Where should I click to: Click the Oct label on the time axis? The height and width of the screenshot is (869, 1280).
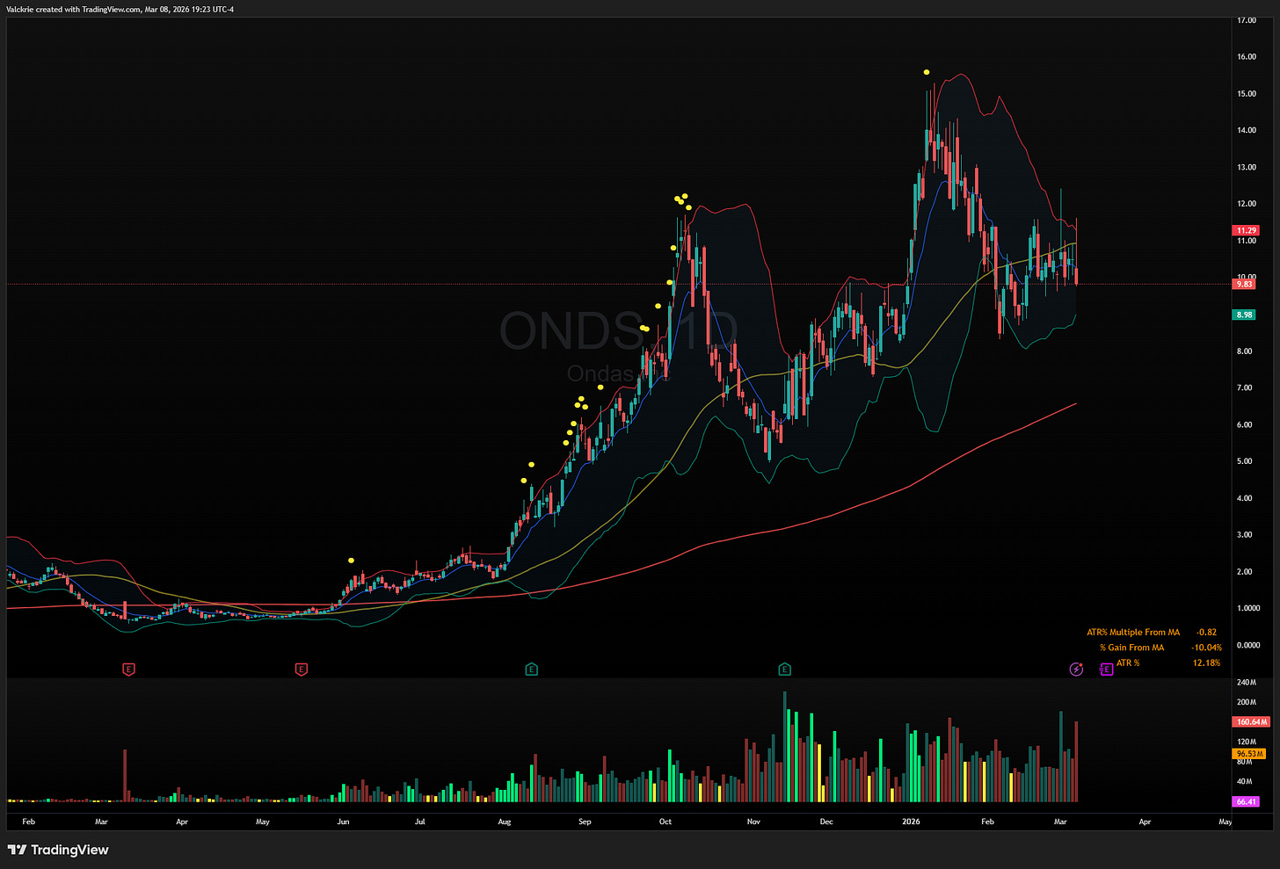pyautogui.click(x=665, y=822)
